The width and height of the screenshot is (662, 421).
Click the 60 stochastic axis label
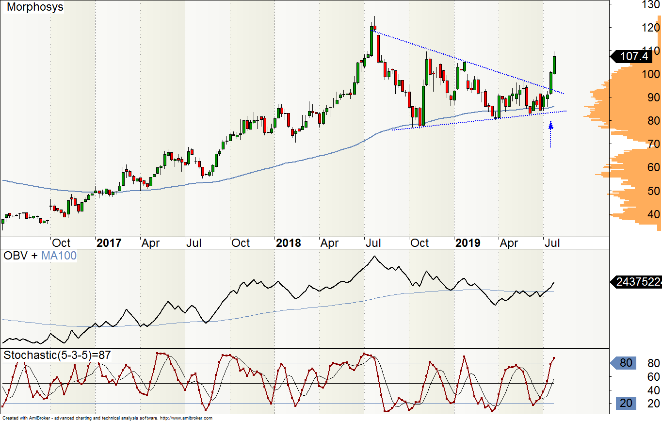click(x=653, y=377)
